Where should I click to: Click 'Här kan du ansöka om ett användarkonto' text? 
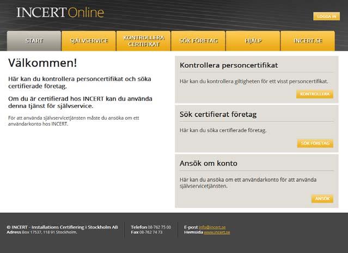(248, 183)
